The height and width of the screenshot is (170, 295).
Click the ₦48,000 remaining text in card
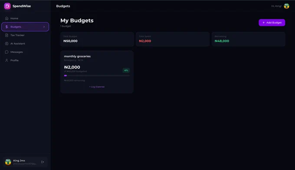[x=75, y=80]
